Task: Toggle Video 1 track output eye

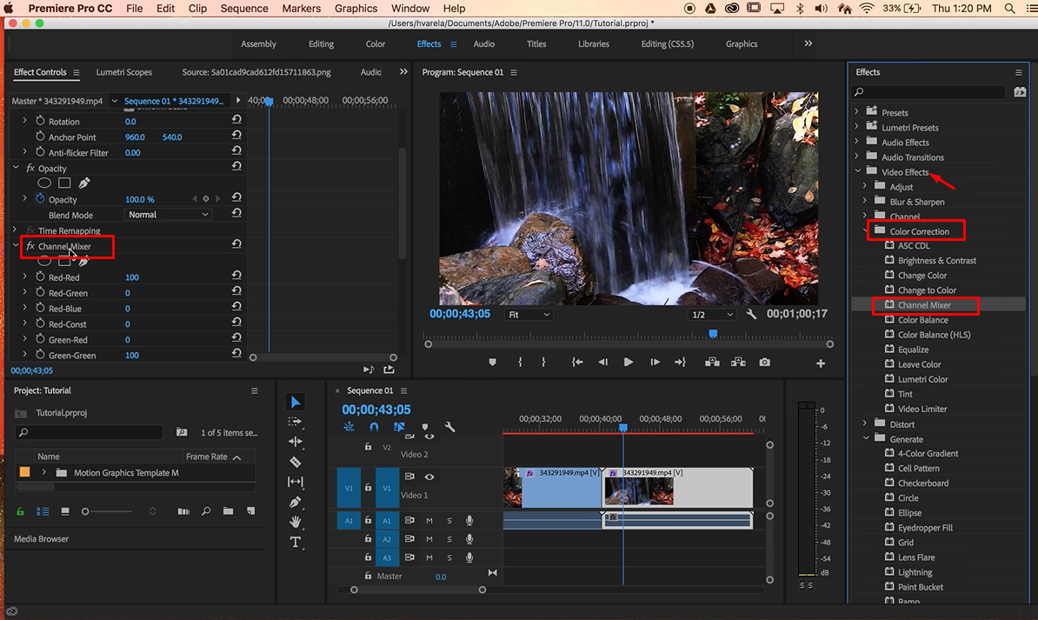Action: (x=429, y=477)
